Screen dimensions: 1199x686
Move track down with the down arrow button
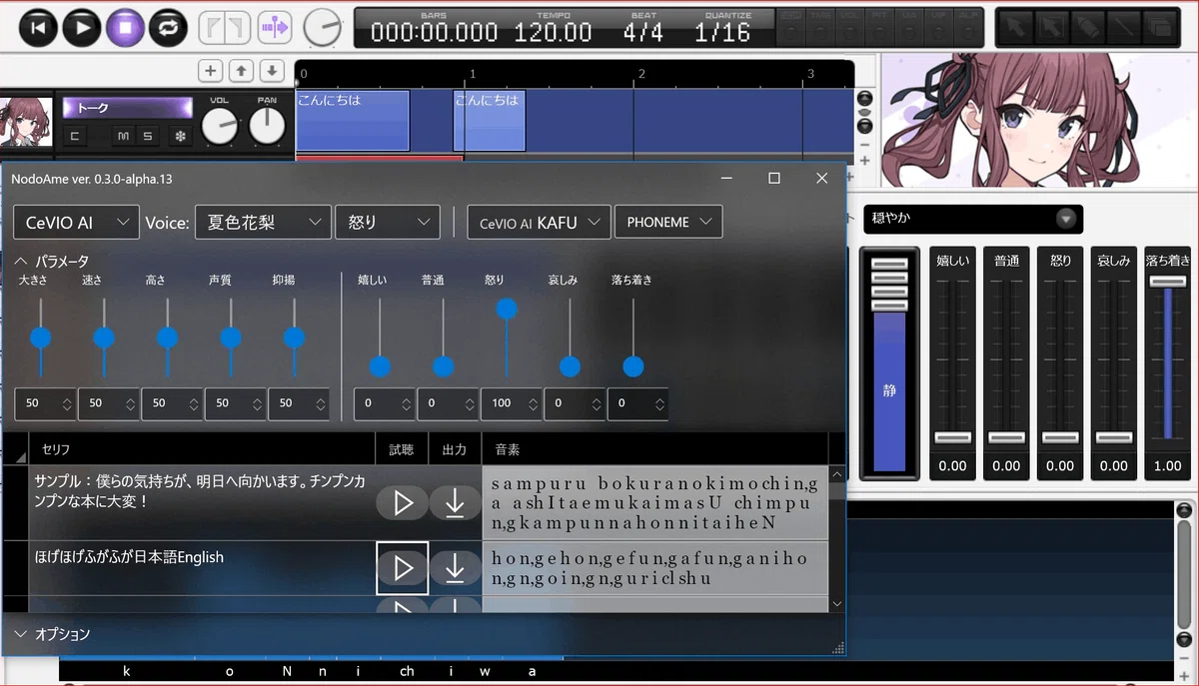tap(272, 71)
